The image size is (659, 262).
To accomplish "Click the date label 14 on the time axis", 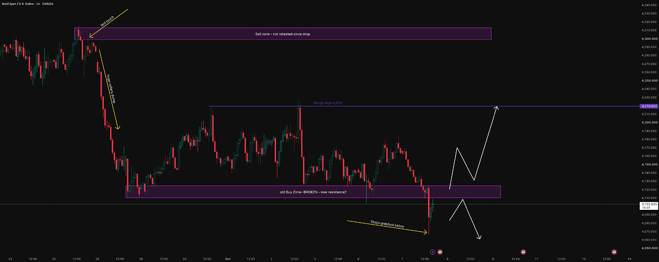I will [x=629, y=259].
